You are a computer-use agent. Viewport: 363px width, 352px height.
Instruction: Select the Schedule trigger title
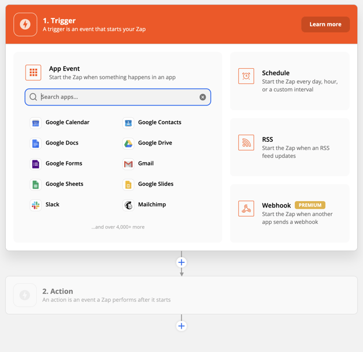276,73
